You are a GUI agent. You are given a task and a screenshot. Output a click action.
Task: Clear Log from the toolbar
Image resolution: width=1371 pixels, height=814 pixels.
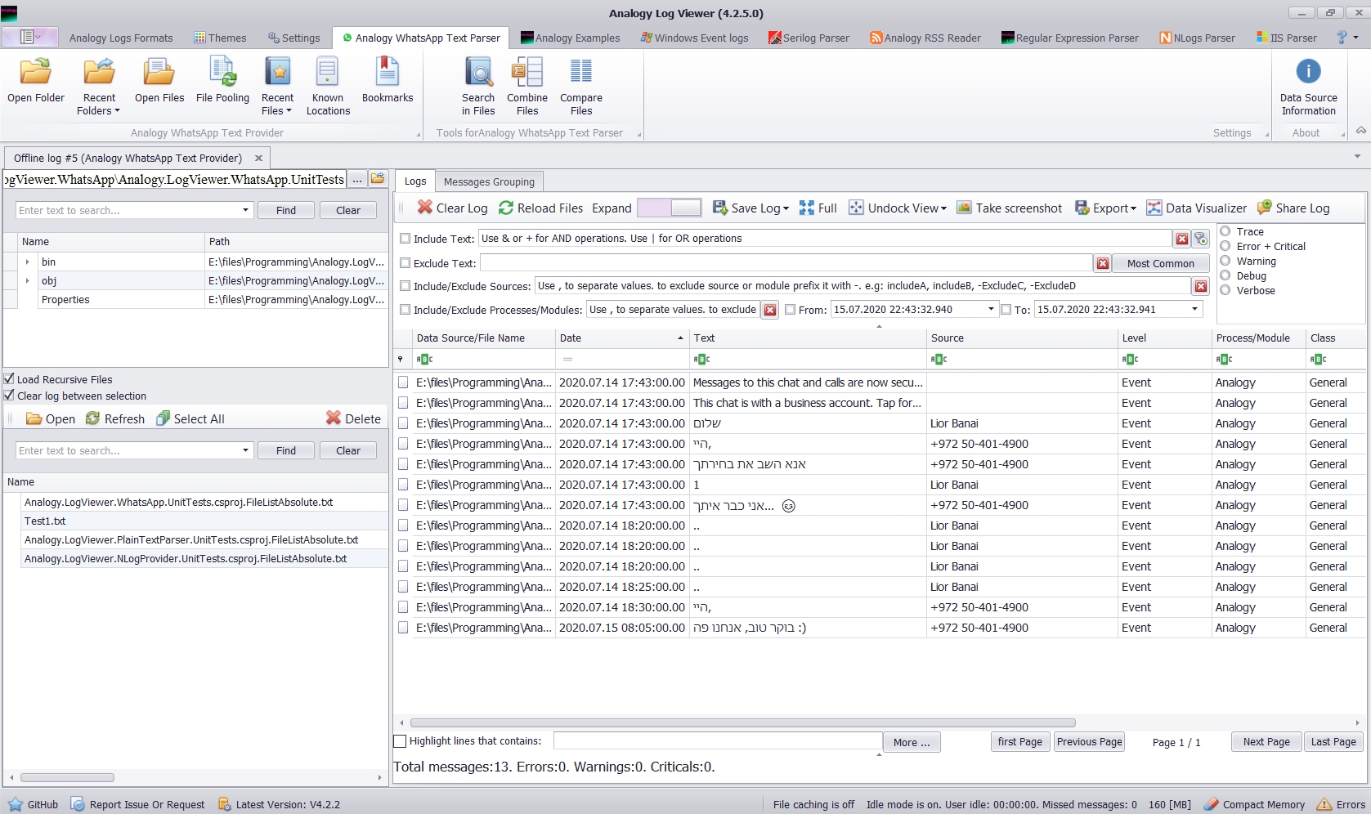pyautogui.click(x=452, y=208)
